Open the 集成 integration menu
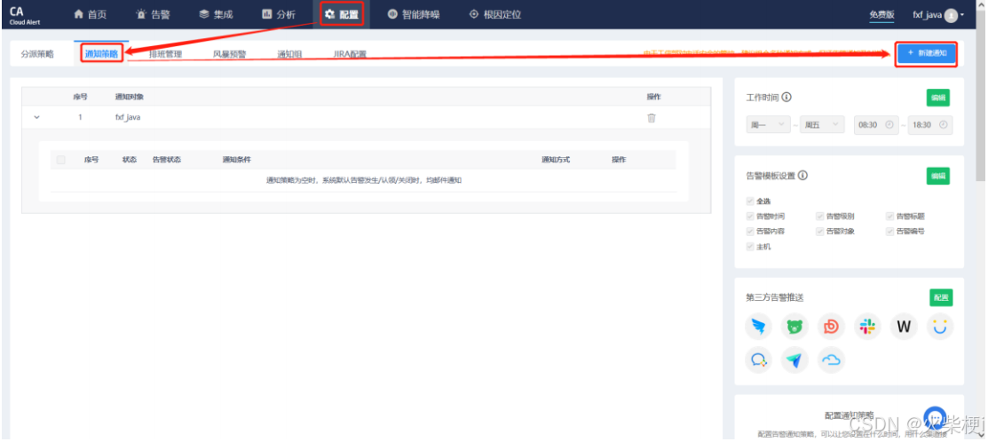988x442 pixels. pyautogui.click(x=216, y=14)
